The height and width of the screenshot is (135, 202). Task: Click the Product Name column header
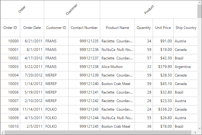point(117,28)
